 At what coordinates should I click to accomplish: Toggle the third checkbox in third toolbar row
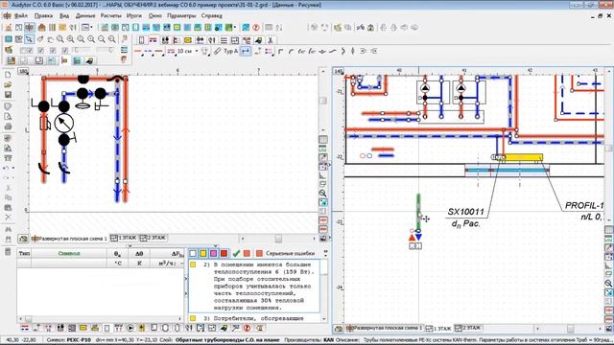[x=53, y=51]
